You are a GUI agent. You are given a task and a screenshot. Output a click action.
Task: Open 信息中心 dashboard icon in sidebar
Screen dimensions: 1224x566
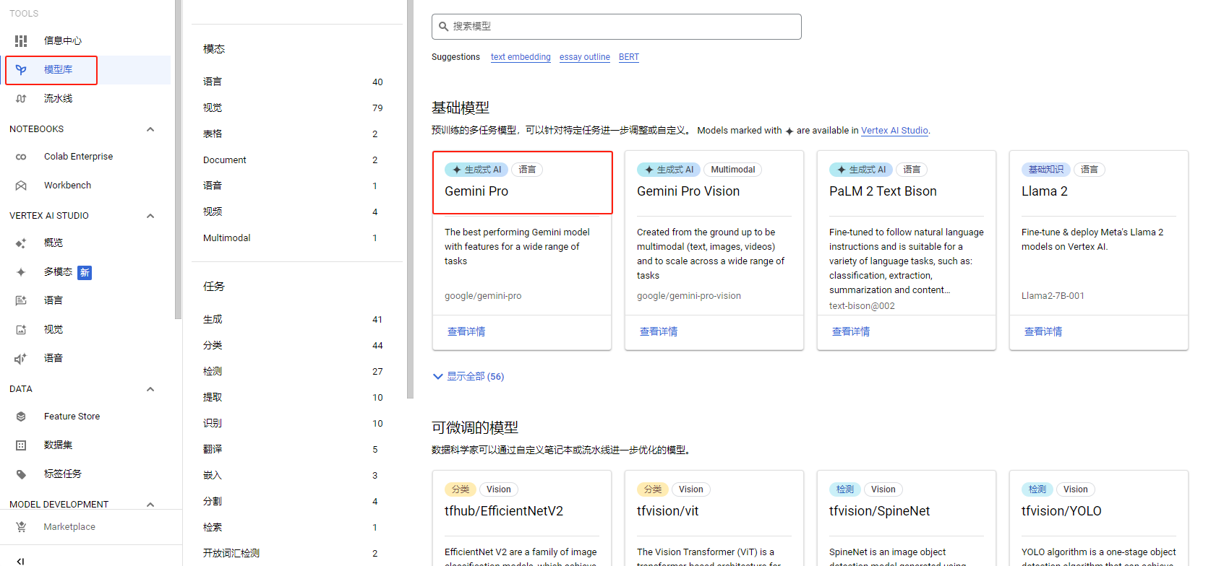coord(21,41)
